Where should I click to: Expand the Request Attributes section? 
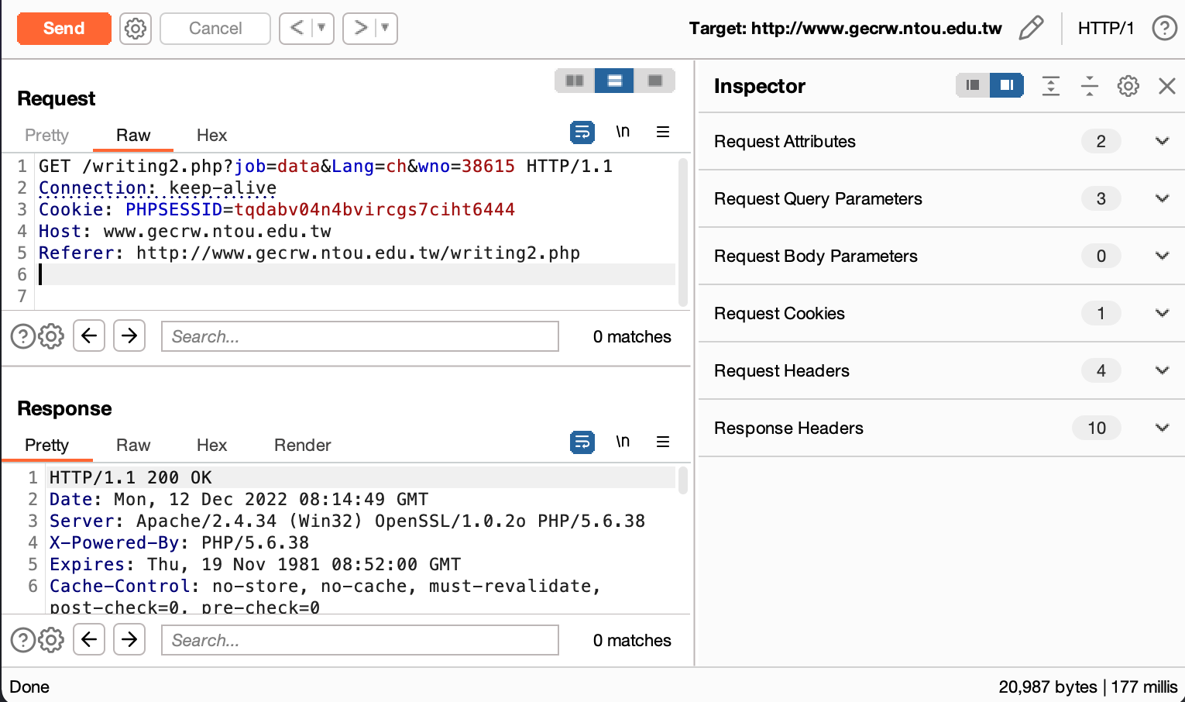tap(942, 142)
